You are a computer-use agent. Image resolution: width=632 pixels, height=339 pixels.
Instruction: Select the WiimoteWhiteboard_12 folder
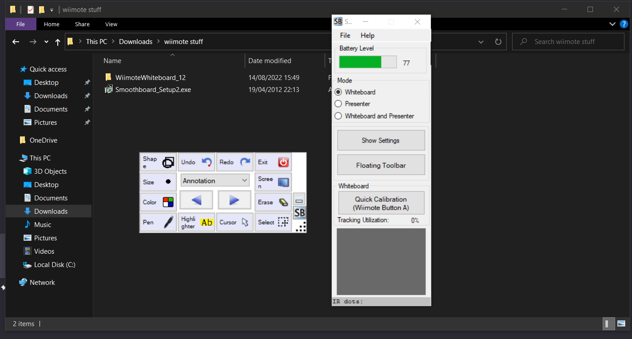click(151, 78)
